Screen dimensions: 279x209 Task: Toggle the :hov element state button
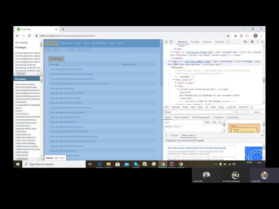pyautogui.click(x=207, y=122)
